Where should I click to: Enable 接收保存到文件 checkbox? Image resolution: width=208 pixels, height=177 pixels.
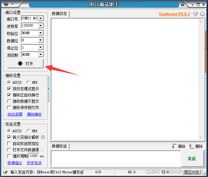tap(9, 107)
